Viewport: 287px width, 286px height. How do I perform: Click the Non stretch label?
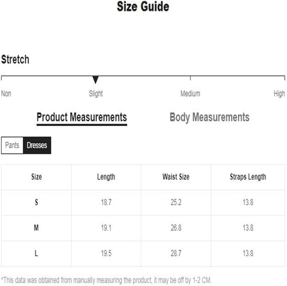6,94
